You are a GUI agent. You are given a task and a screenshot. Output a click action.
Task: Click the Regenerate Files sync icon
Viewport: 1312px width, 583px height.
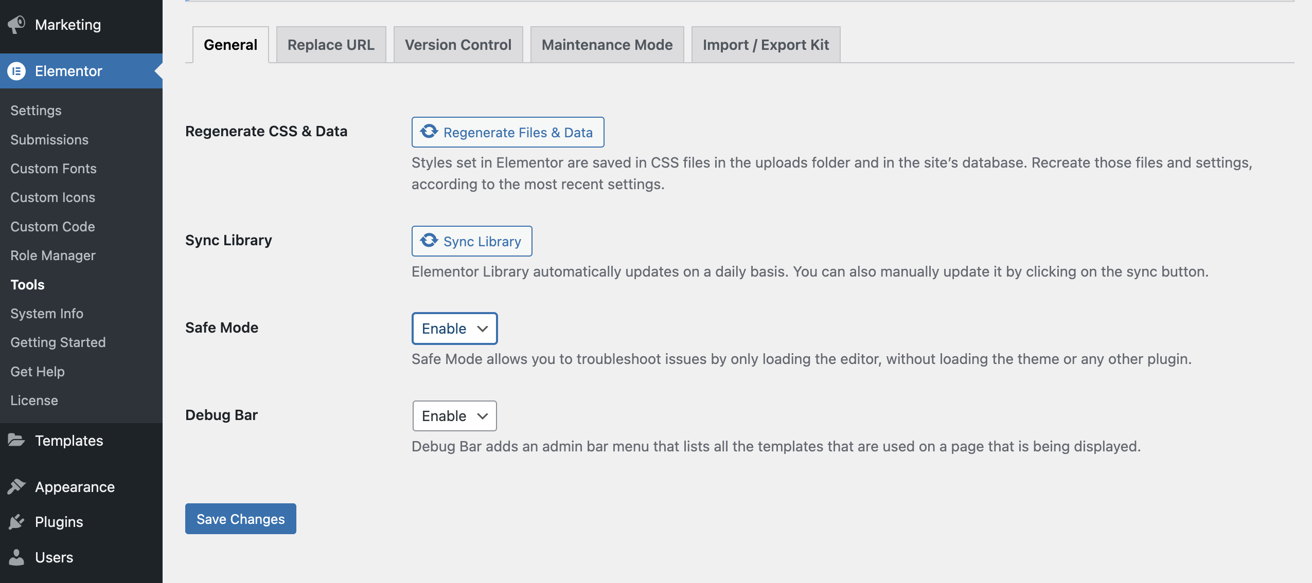coord(428,131)
